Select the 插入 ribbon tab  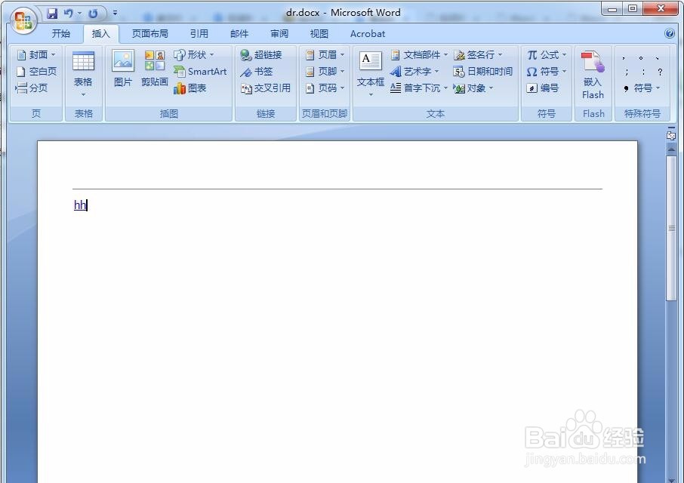tap(100, 33)
